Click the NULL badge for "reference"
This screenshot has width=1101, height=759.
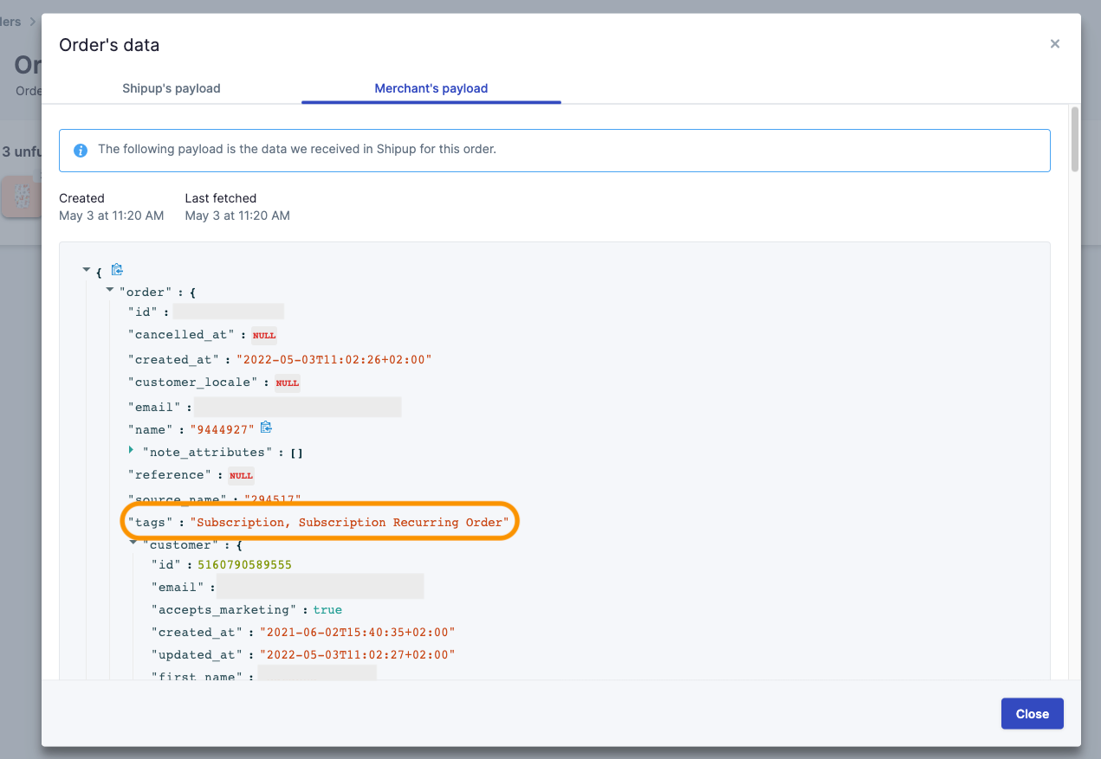tap(241, 475)
